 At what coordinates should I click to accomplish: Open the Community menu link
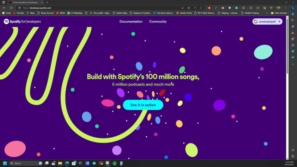158,21
